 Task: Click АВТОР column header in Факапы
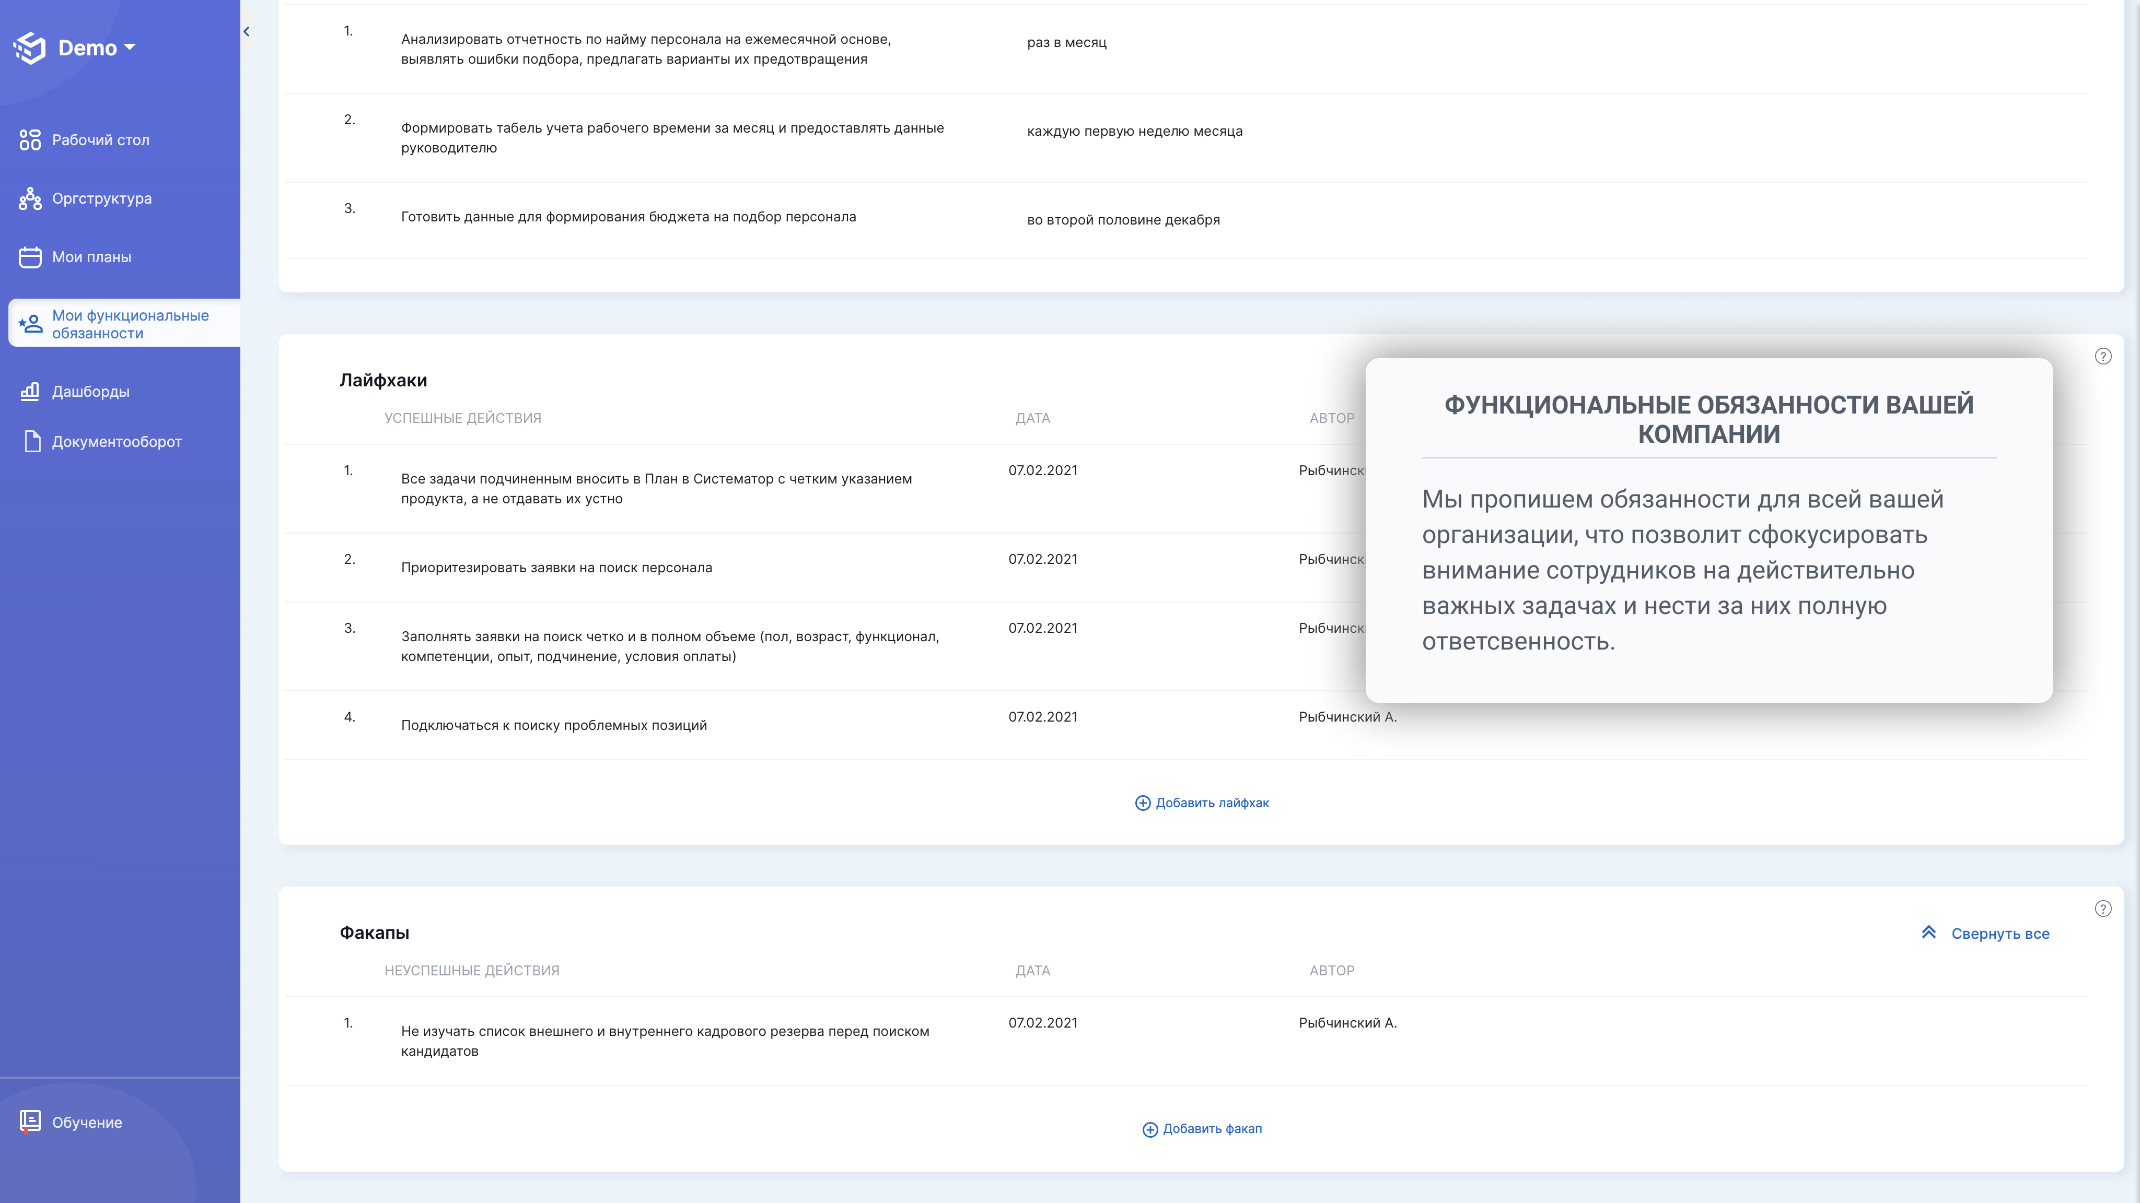(x=1332, y=971)
